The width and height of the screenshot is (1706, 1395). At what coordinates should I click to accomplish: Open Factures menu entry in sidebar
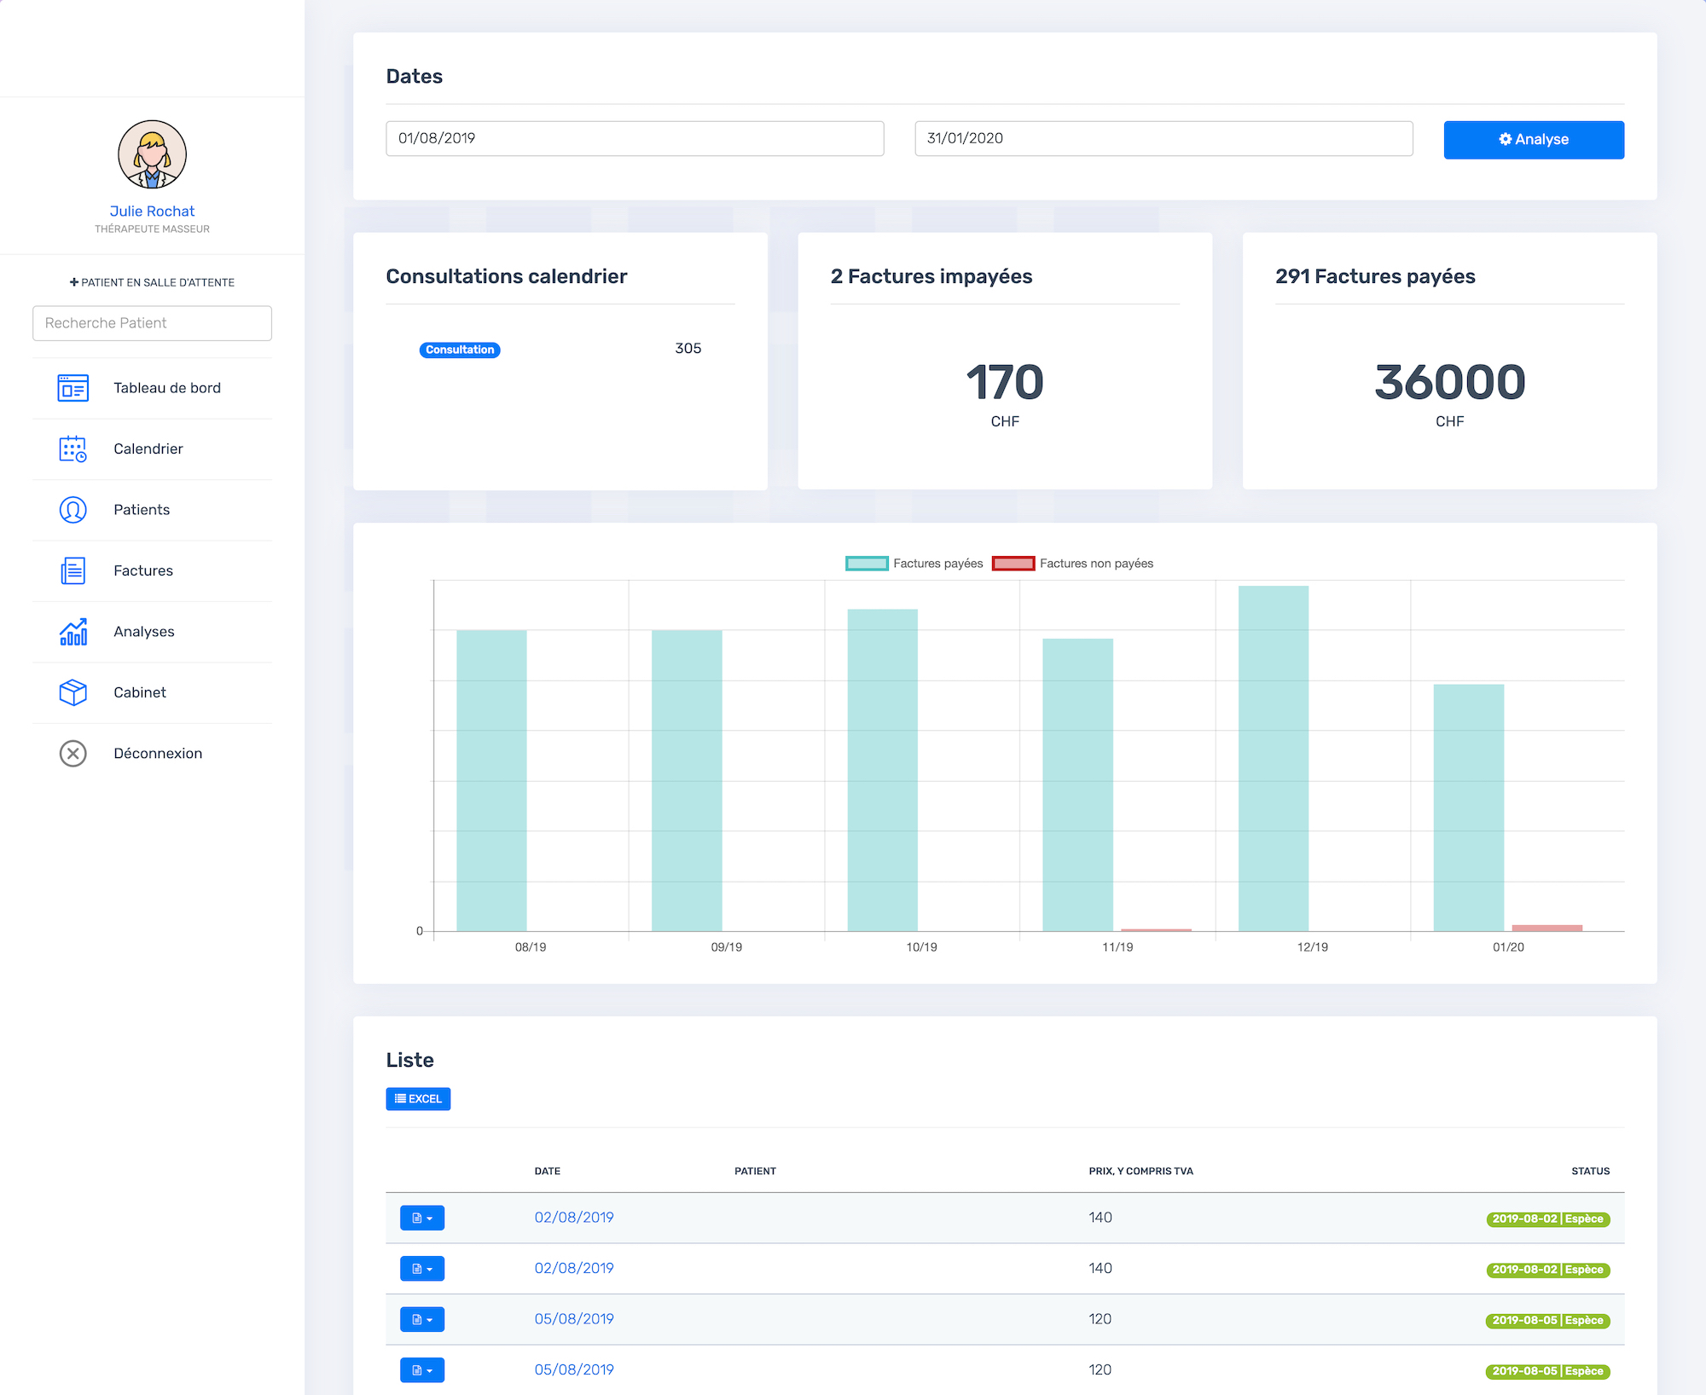pyautogui.click(x=142, y=570)
